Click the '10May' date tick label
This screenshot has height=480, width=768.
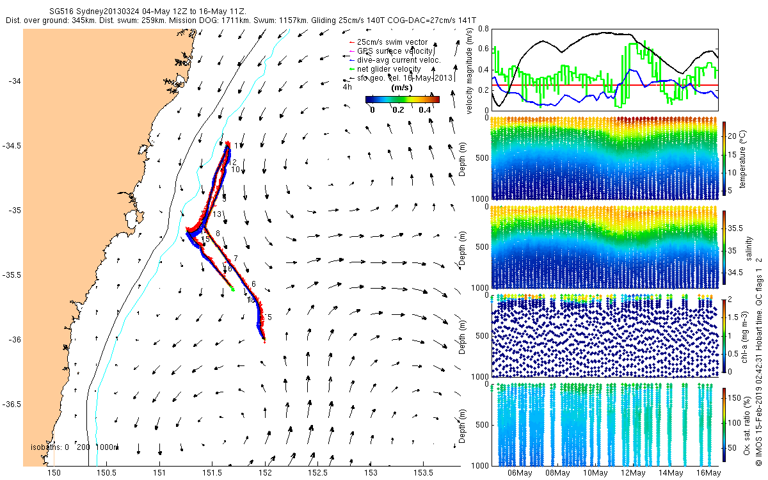pyautogui.click(x=596, y=473)
